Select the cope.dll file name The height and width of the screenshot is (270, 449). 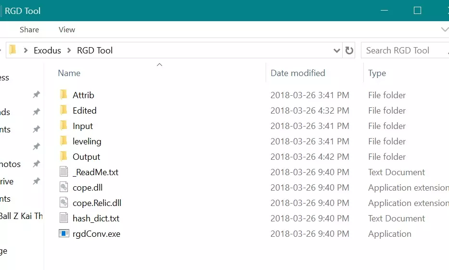[87, 188]
